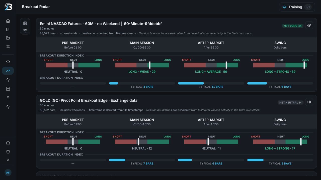Click 'TYPICAL 7 BARS' text
The image size is (321, 180).
142,163
